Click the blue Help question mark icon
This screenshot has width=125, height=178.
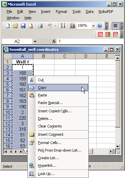[x=100, y=26]
